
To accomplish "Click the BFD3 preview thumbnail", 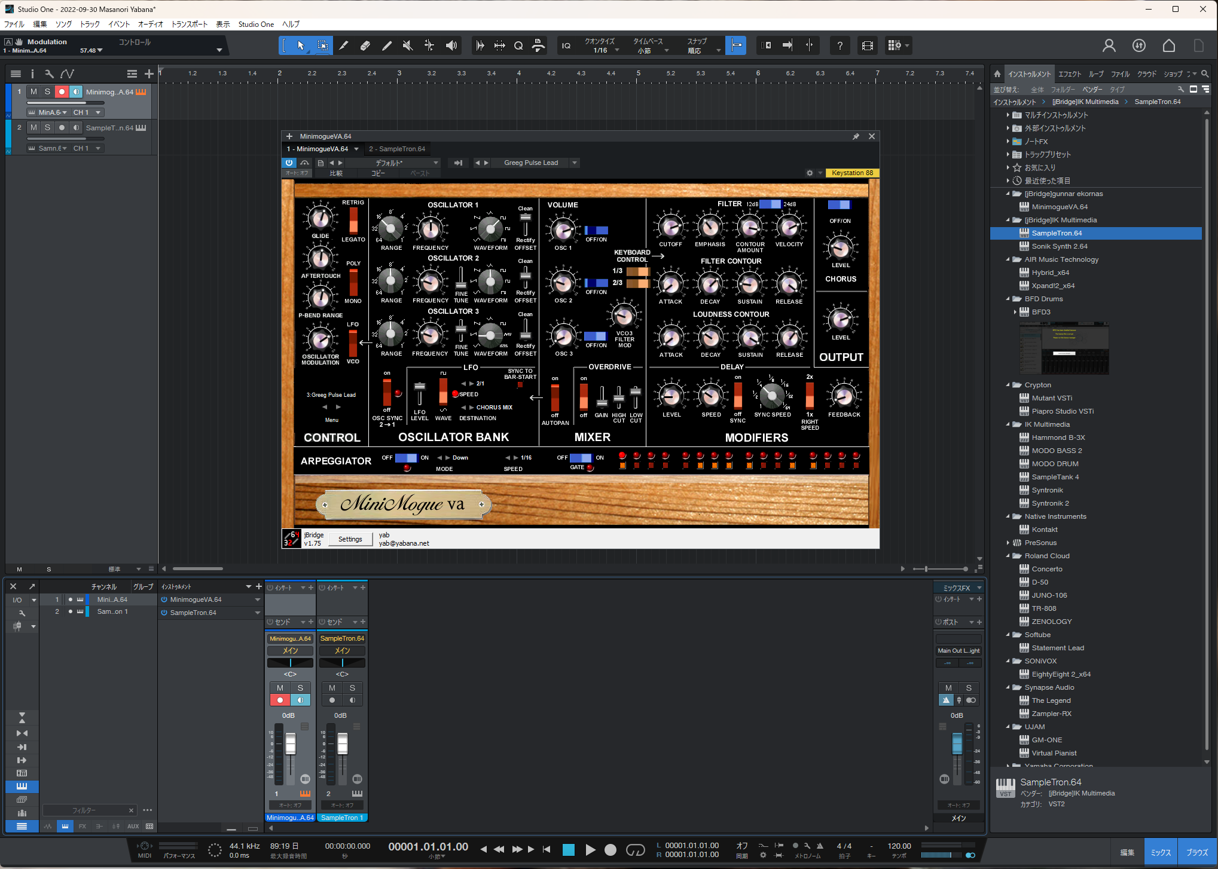I will pos(1064,348).
